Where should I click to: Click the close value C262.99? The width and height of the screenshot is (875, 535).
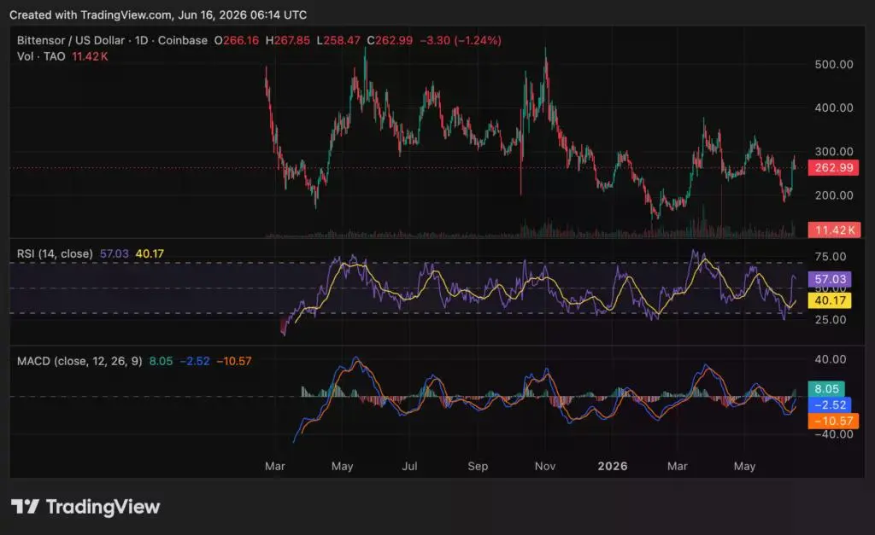pos(390,40)
